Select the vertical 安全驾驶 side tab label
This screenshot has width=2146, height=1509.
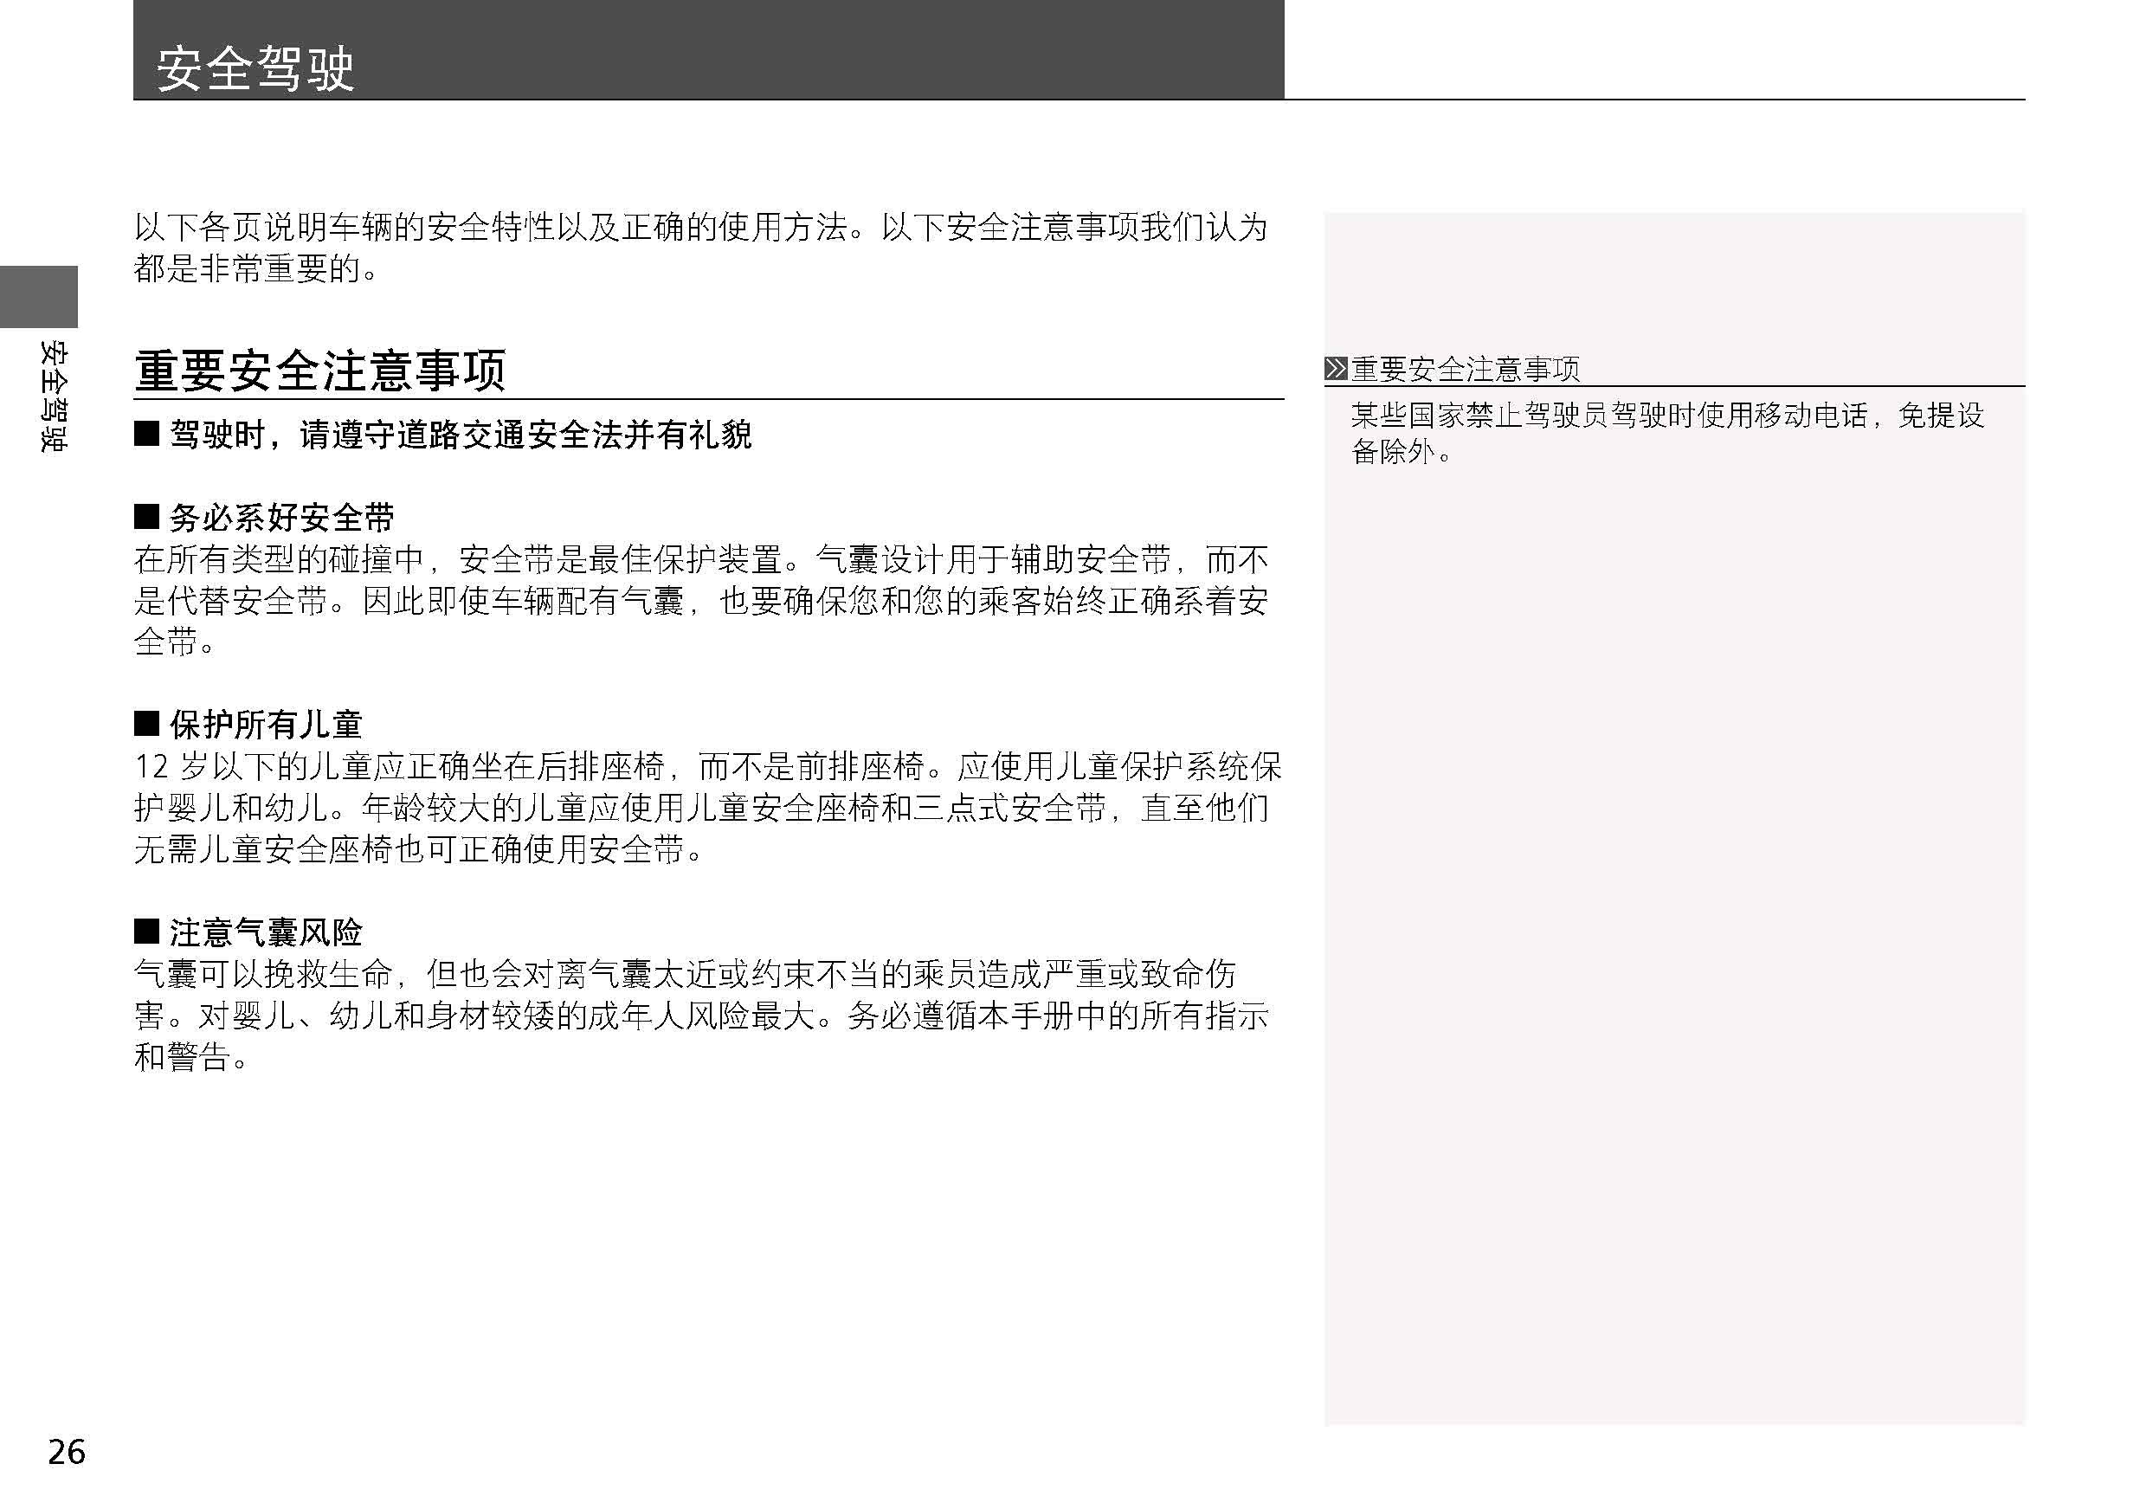pos(54,397)
